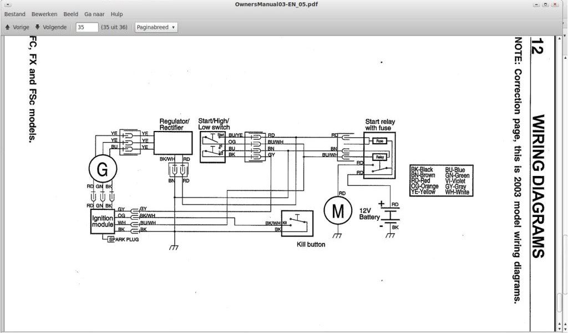Image resolution: width=568 pixels, height=333 pixels.
Task: Click the generator G symbol in diagram
Action: click(x=103, y=170)
